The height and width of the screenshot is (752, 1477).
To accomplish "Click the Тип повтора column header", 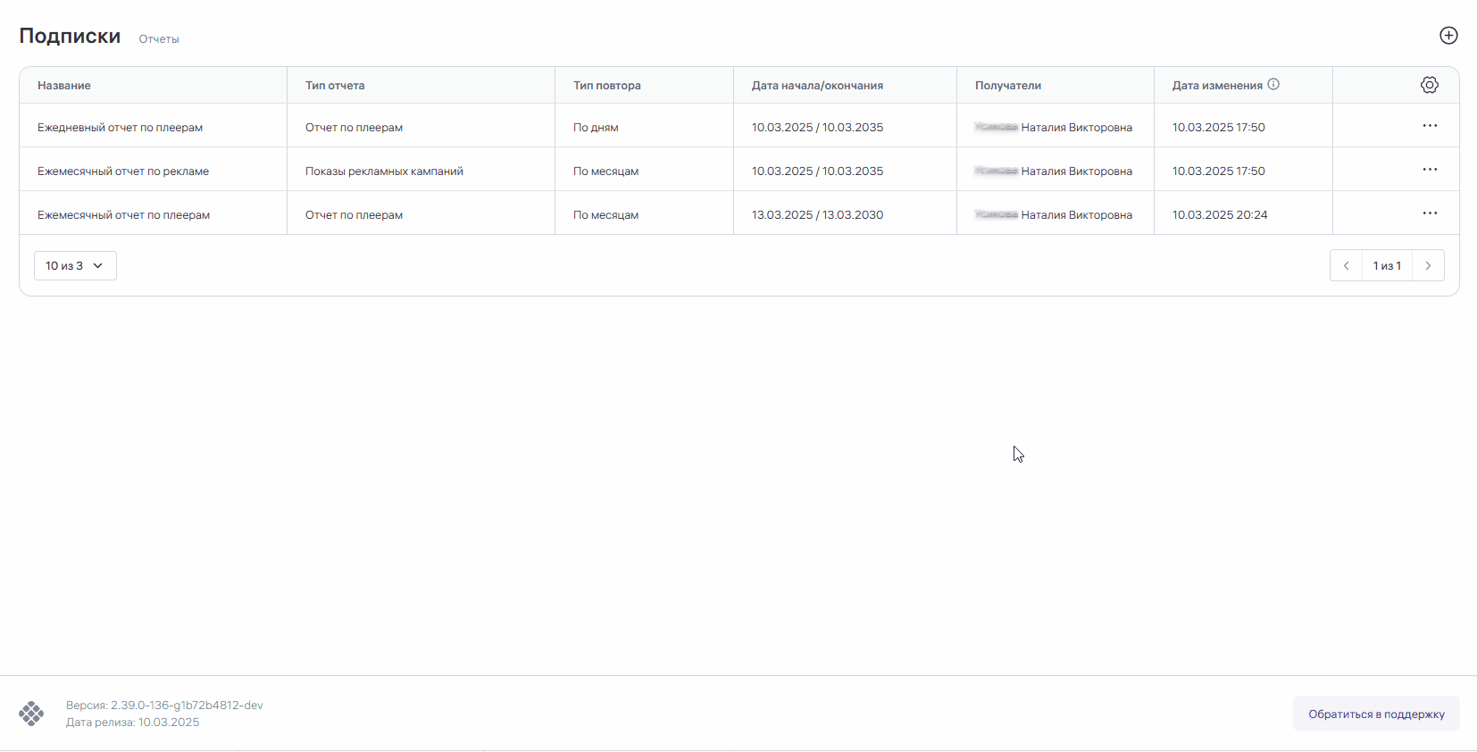I will (607, 86).
